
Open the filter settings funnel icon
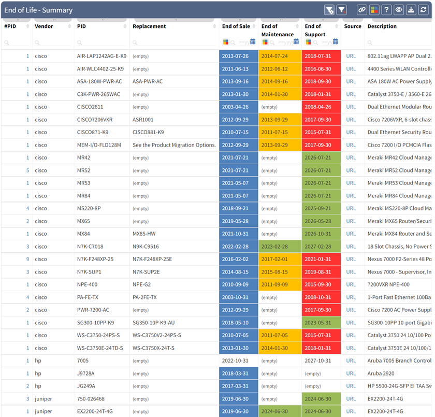[x=329, y=10]
